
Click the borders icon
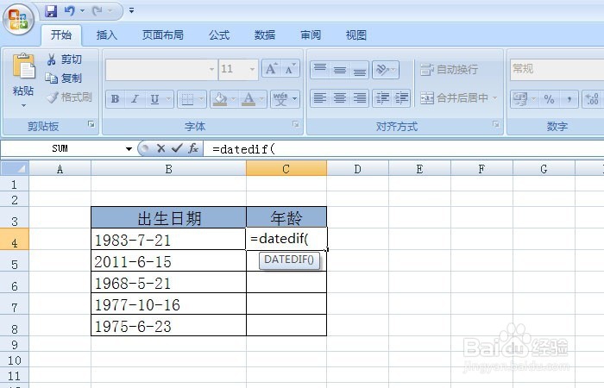187,99
